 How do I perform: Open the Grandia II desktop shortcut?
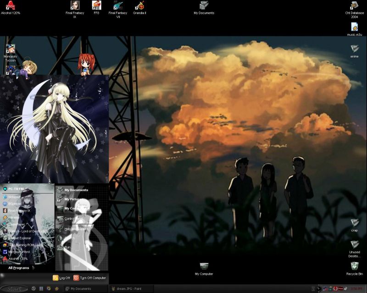coord(139,8)
